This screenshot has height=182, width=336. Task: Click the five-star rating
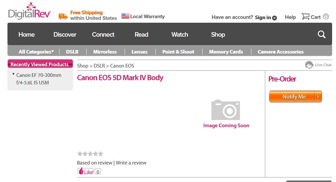(x=90, y=153)
